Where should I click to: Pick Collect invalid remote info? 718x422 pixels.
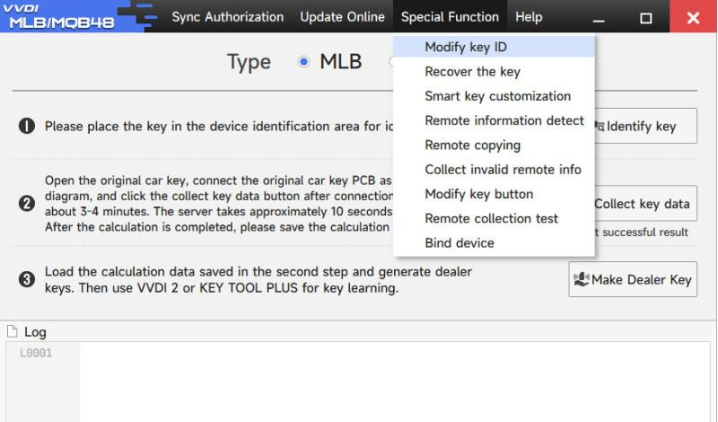coord(503,170)
